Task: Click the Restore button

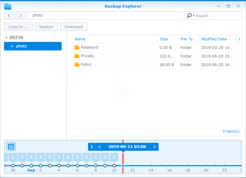Action: tap(46, 27)
